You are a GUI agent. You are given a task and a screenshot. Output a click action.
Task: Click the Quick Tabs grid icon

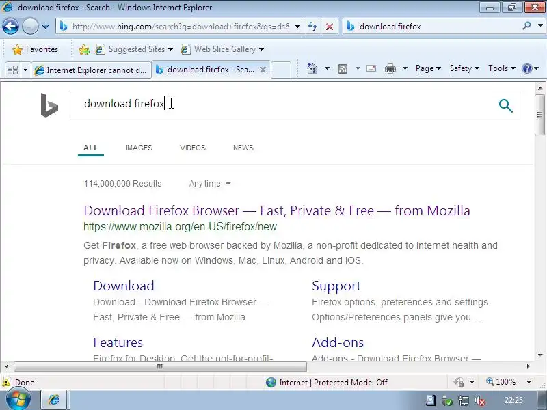(12, 70)
